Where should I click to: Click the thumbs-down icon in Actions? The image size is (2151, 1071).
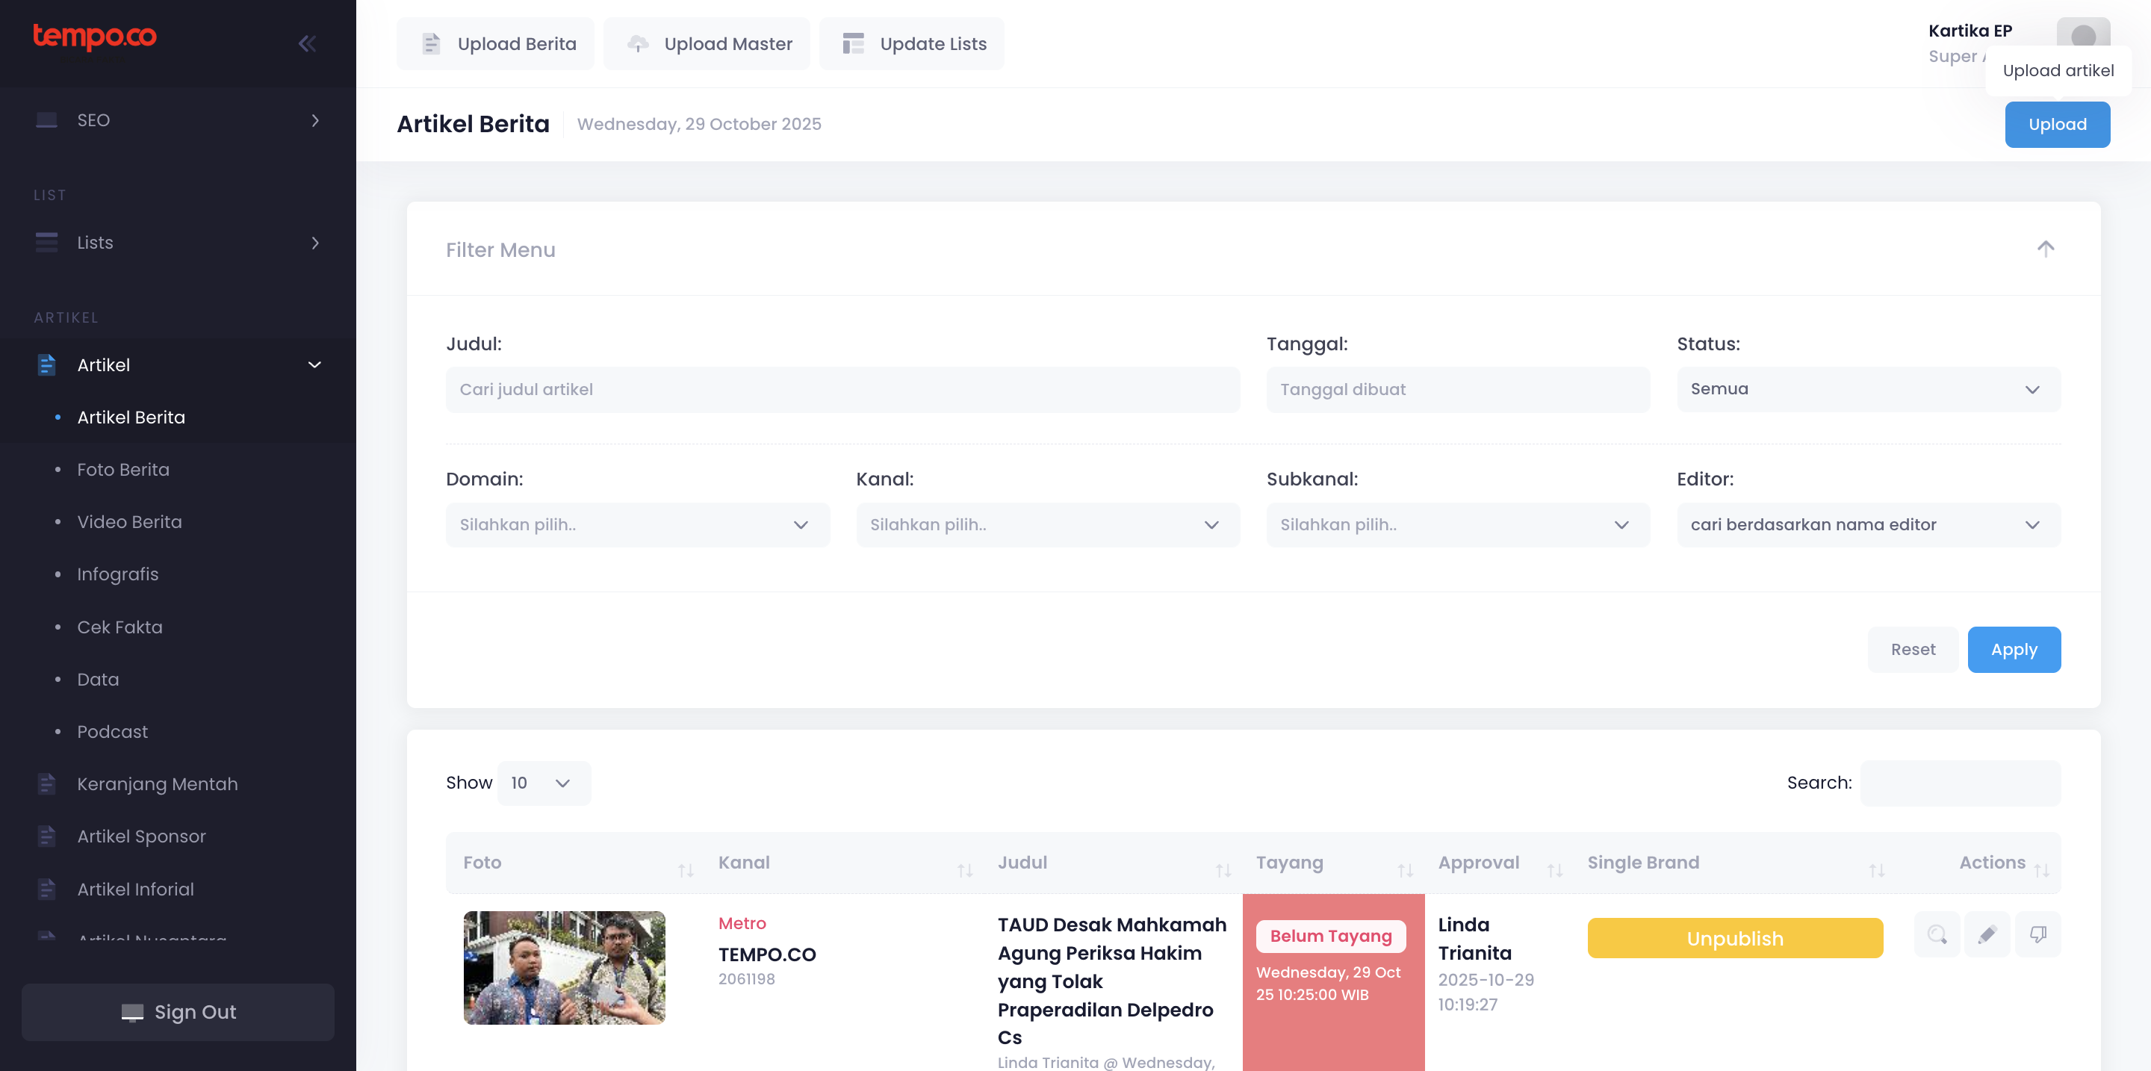(x=2038, y=934)
